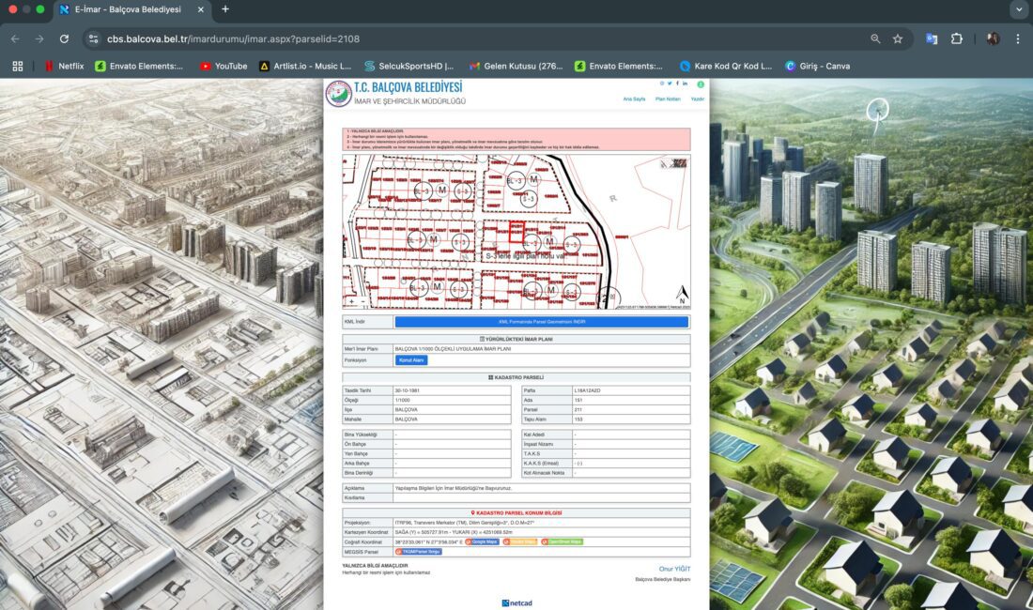Open the Facebook social icon in header
1033x610 pixels.
pyautogui.click(x=677, y=84)
